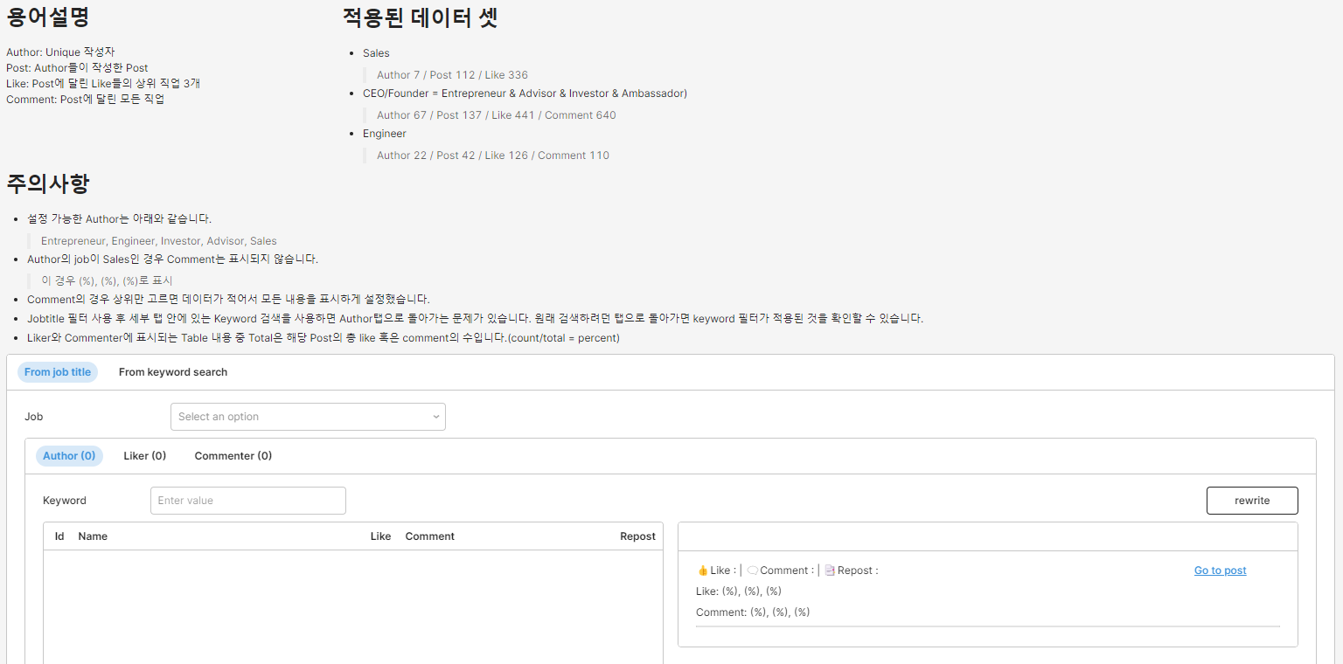
Task: Click the note starting "Liker와 Commenter에 표시되는"
Action: 324,338
